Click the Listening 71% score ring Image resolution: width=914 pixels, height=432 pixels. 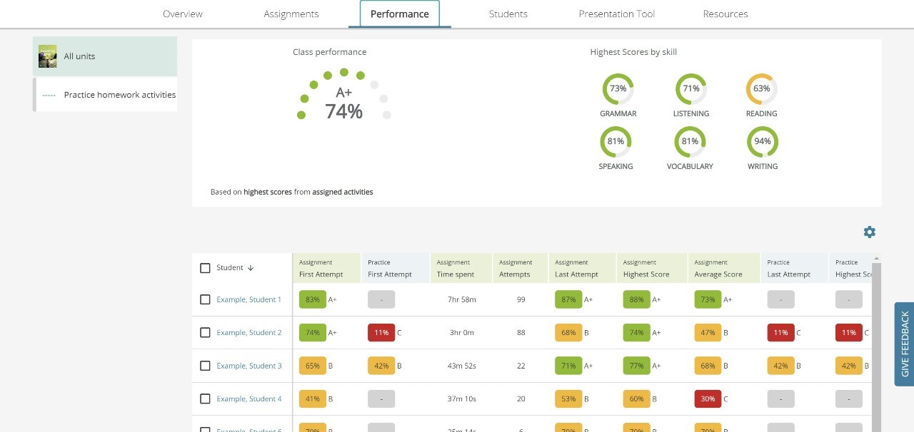(690, 89)
